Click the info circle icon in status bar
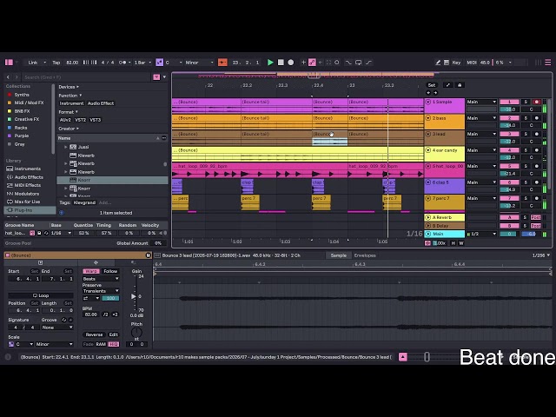Image resolution: width=556 pixels, height=417 pixels. pos(8,357)
